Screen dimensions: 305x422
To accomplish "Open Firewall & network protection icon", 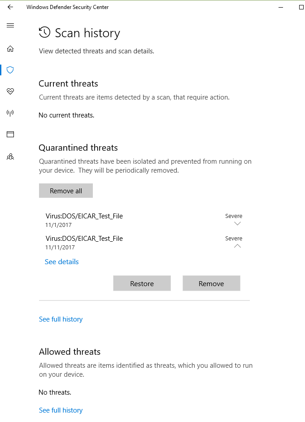I will [10, 113].
